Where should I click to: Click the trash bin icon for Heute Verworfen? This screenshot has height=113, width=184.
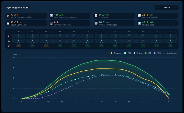coord(51,23)
